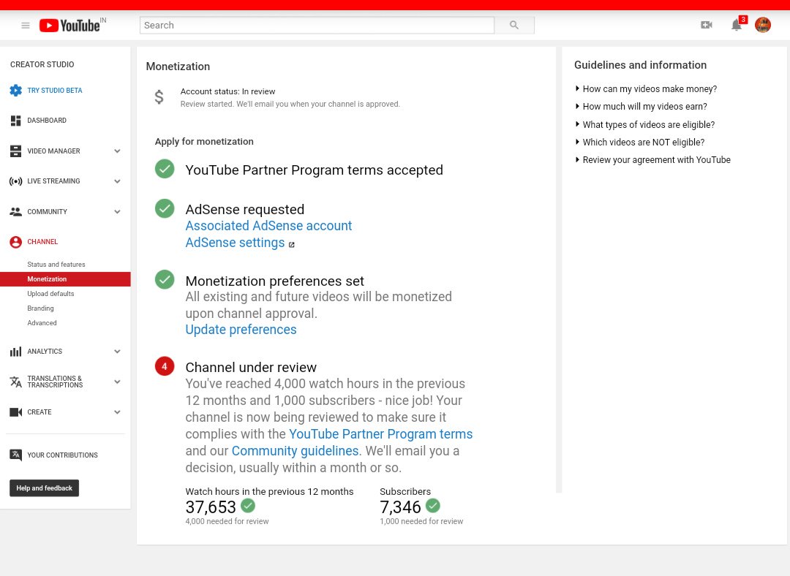Image resolution: width=790 pixels, height=576 pixels.
Task: Click the Community people icon
Action: (x=15, y=211)
